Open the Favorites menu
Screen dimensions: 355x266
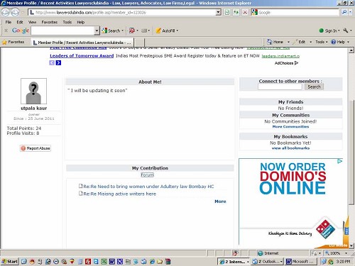click(50, 22)
